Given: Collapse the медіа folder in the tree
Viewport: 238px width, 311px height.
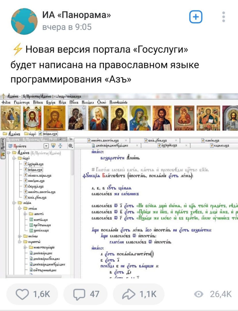Looking at the screenshot, I should pos(14,203).
